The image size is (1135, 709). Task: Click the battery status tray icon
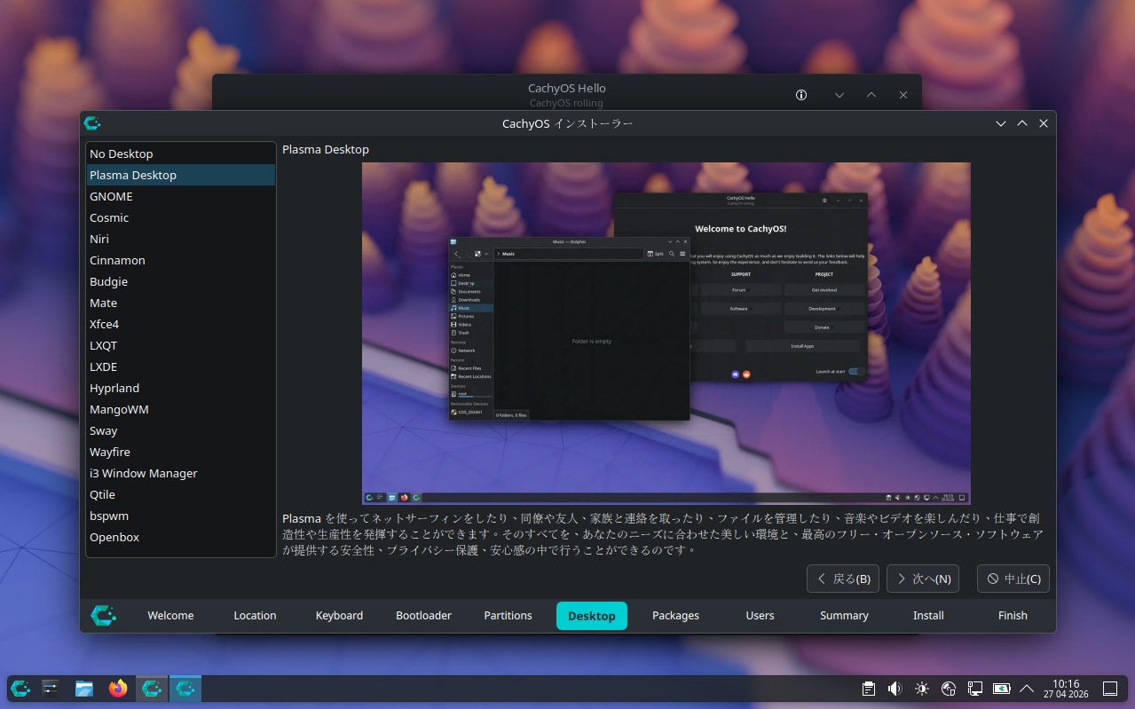point(1001,689)
